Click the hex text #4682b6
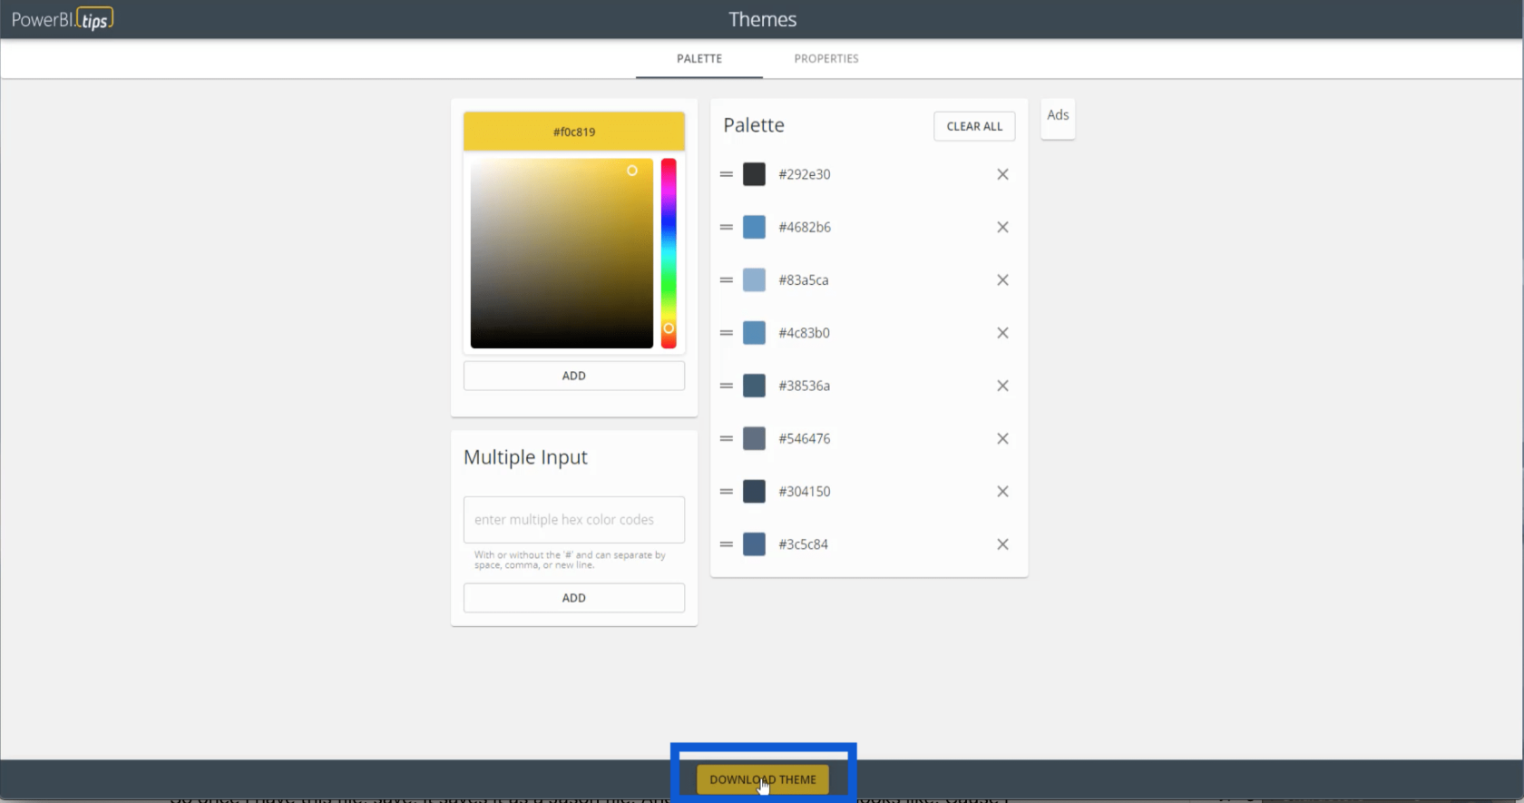This screenshot has height=803, width=1524. pos(805,227)
